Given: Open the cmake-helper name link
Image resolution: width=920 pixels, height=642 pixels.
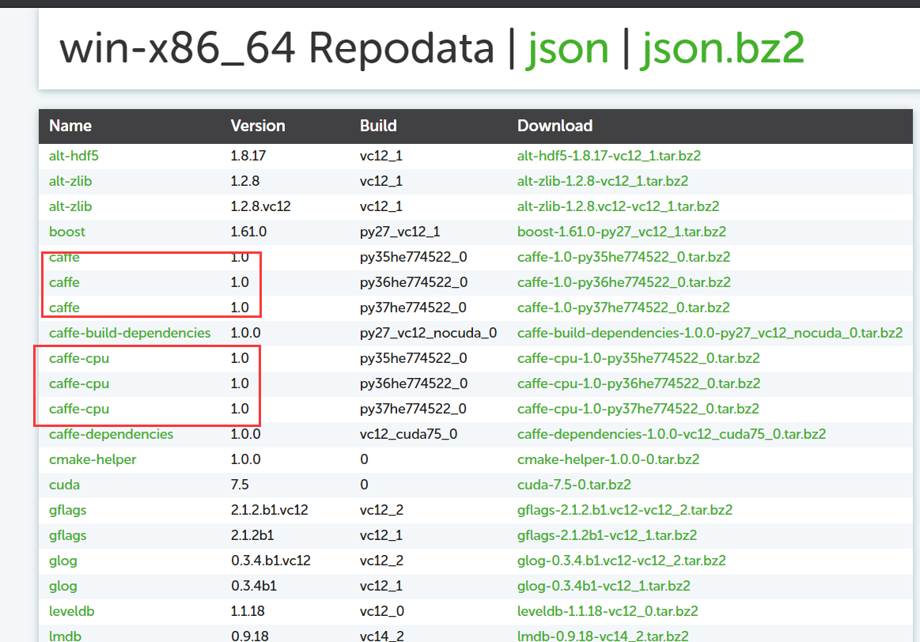Looking at the screenshot, I should coord(93,459).
